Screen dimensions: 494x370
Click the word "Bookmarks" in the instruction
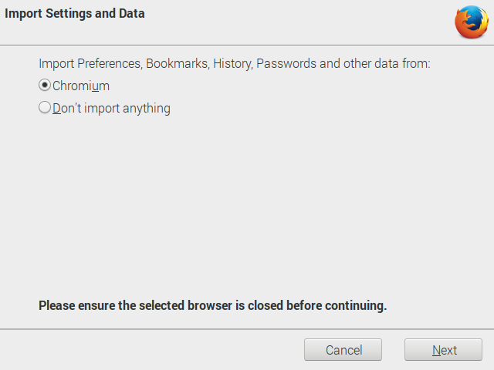coord(177,64)
